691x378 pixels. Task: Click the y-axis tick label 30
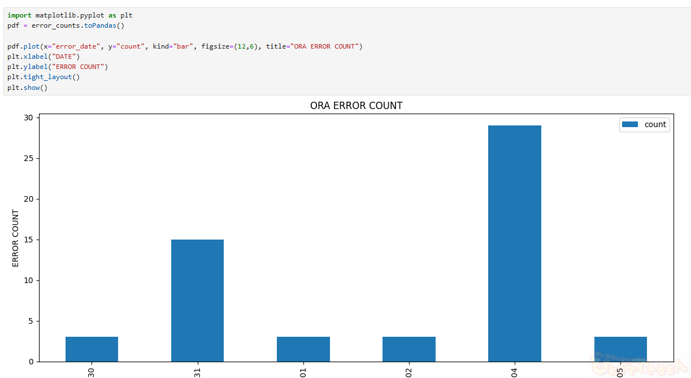28,118
